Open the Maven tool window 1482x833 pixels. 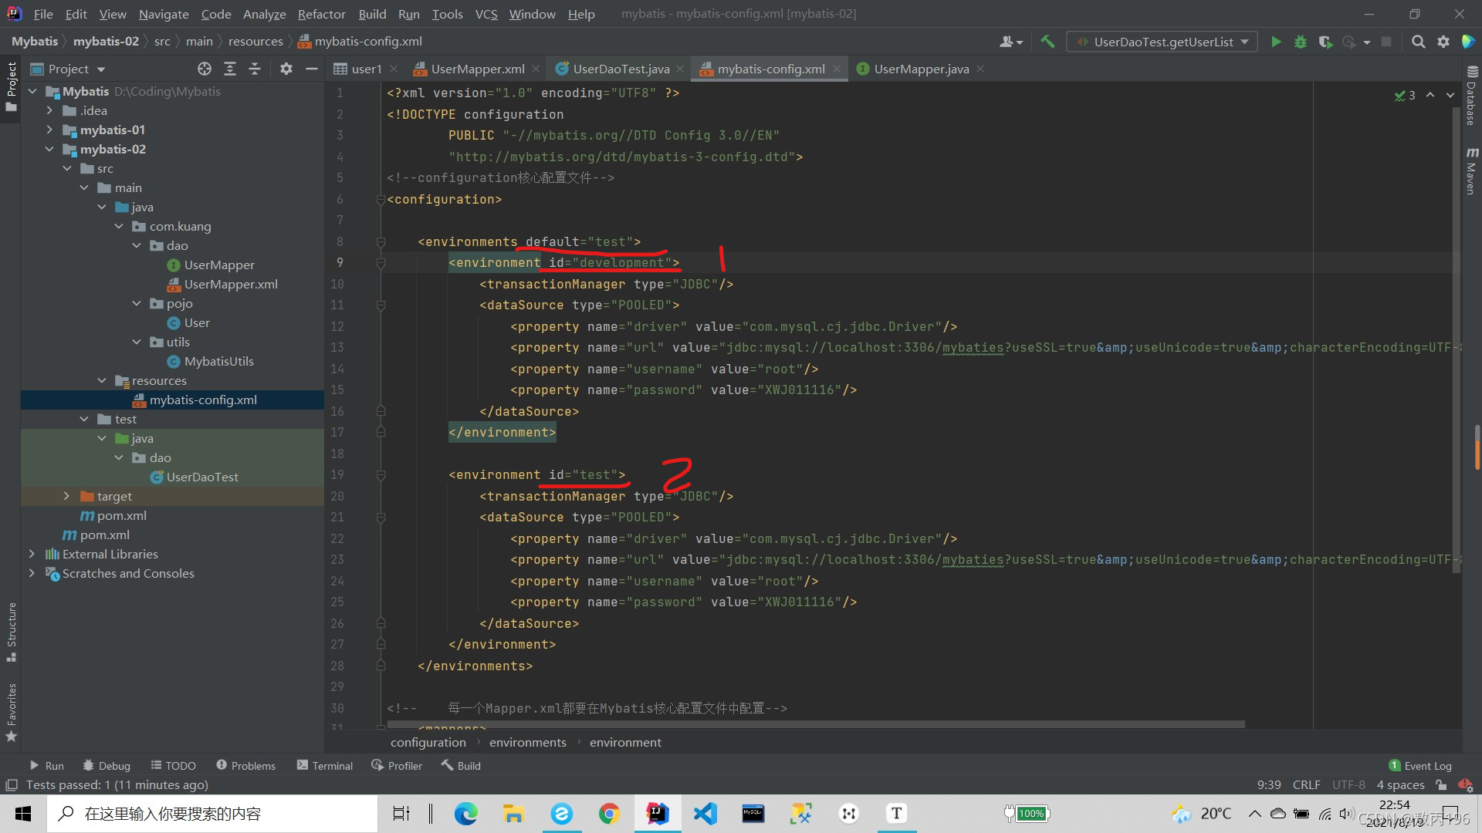[1471, 170]
